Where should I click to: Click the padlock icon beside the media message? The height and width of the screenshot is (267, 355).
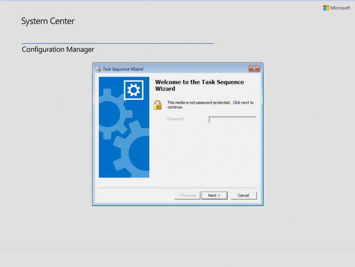click(157, 105)
